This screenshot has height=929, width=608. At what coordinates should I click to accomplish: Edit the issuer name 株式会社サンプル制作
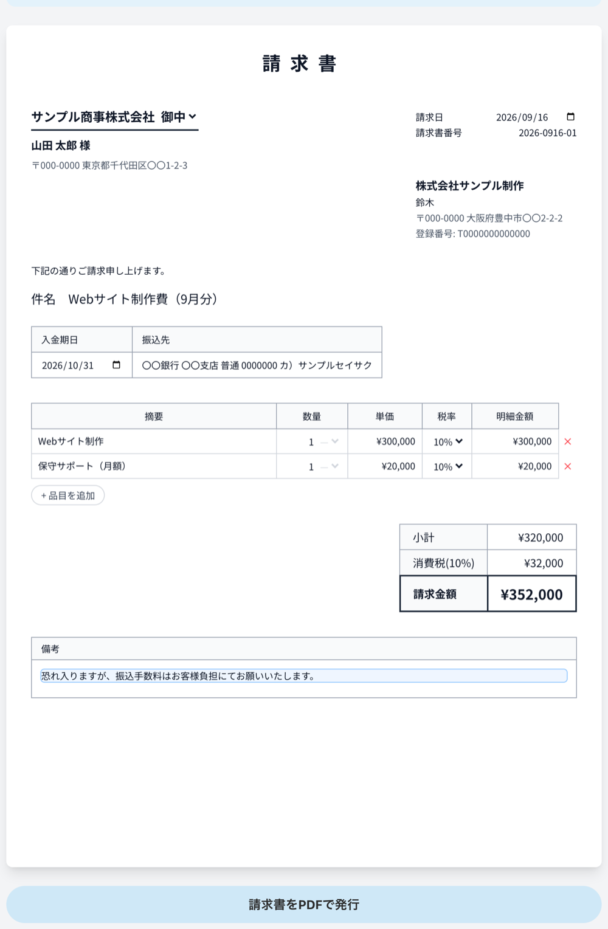469,185
